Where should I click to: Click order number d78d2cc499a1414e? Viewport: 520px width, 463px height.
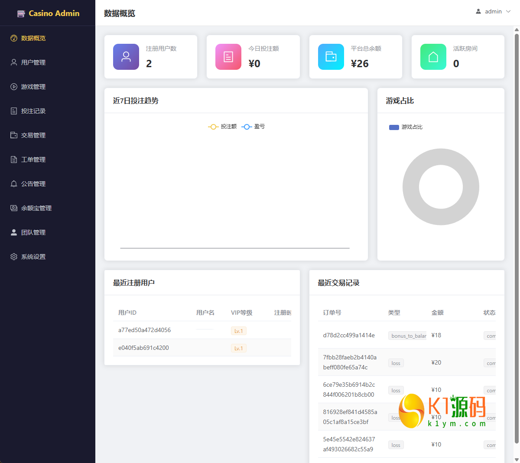pyautogui.click(x=349, y=335)
